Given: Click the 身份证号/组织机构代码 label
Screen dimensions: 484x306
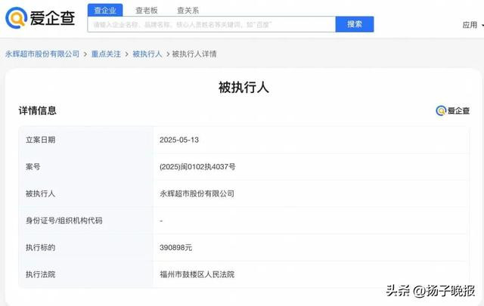Looking at the screenshot, I should (x=64, y=221).
